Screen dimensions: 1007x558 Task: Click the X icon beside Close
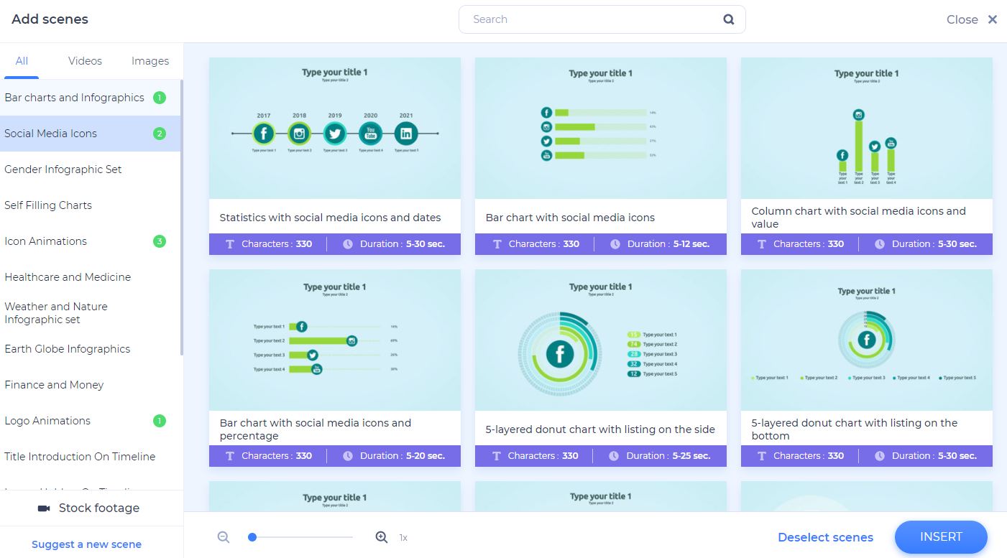coord(992,19)
